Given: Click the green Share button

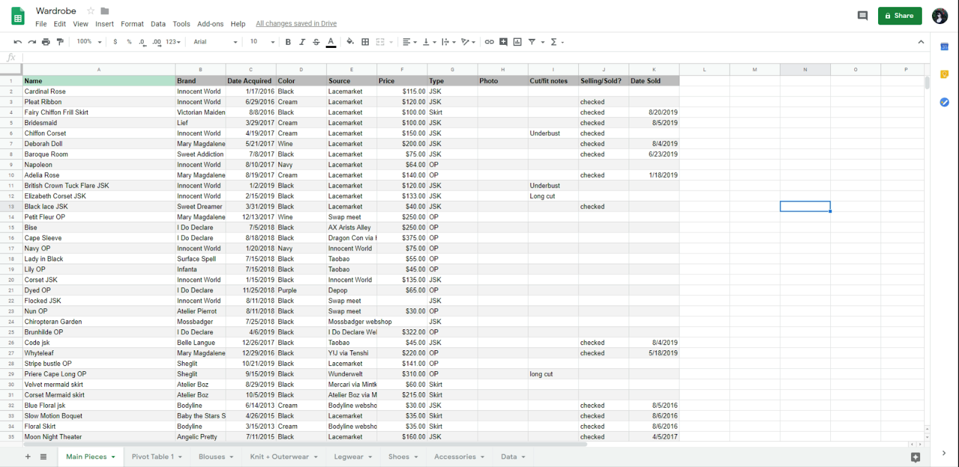Looking at the screenshot, I should coord(900,16).
